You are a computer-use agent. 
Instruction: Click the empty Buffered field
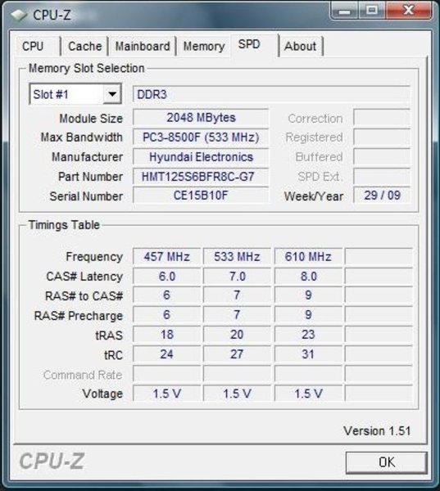[382, 156]
